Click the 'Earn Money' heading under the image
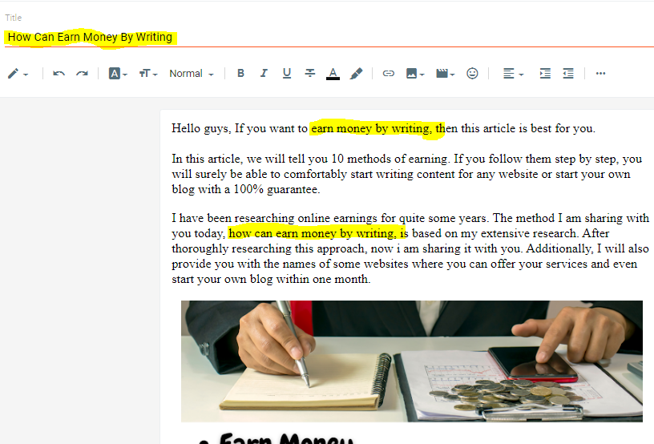Viewport: 654px width, 444px height. [x=285, y=439]
